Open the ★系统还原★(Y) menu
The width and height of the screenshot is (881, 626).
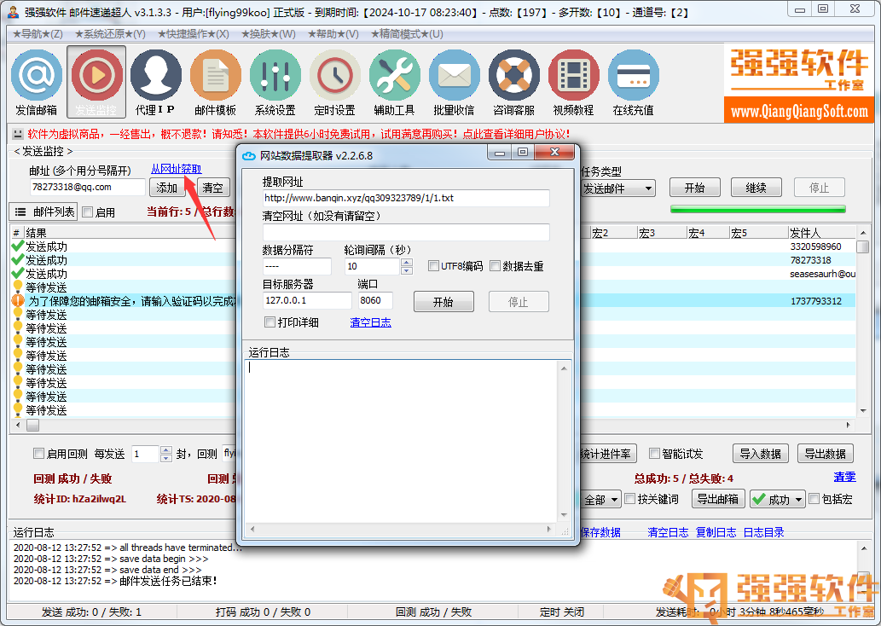(110, 34)
